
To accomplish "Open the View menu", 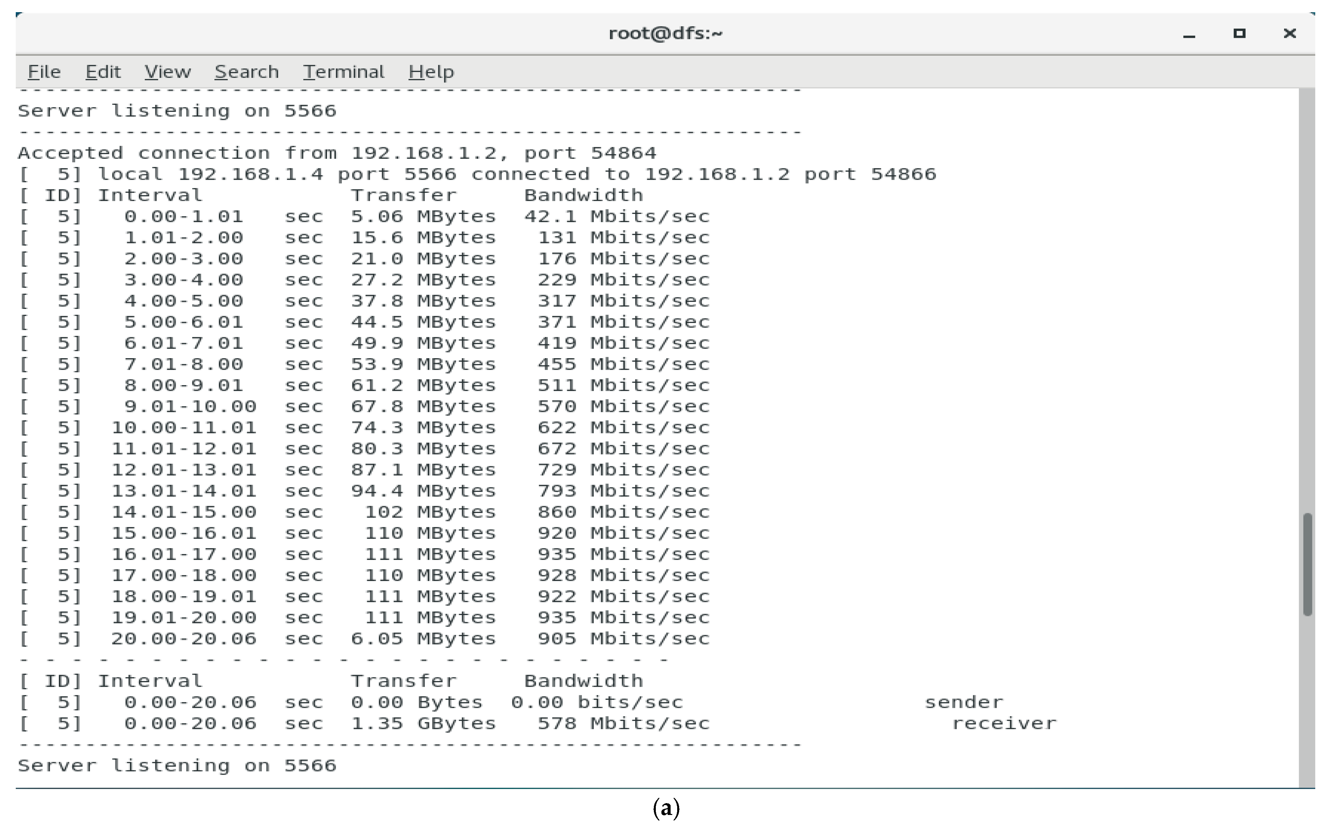I will tap(167, 72).
